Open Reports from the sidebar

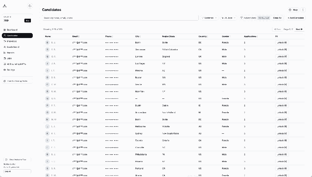click(x=17, y=53)
